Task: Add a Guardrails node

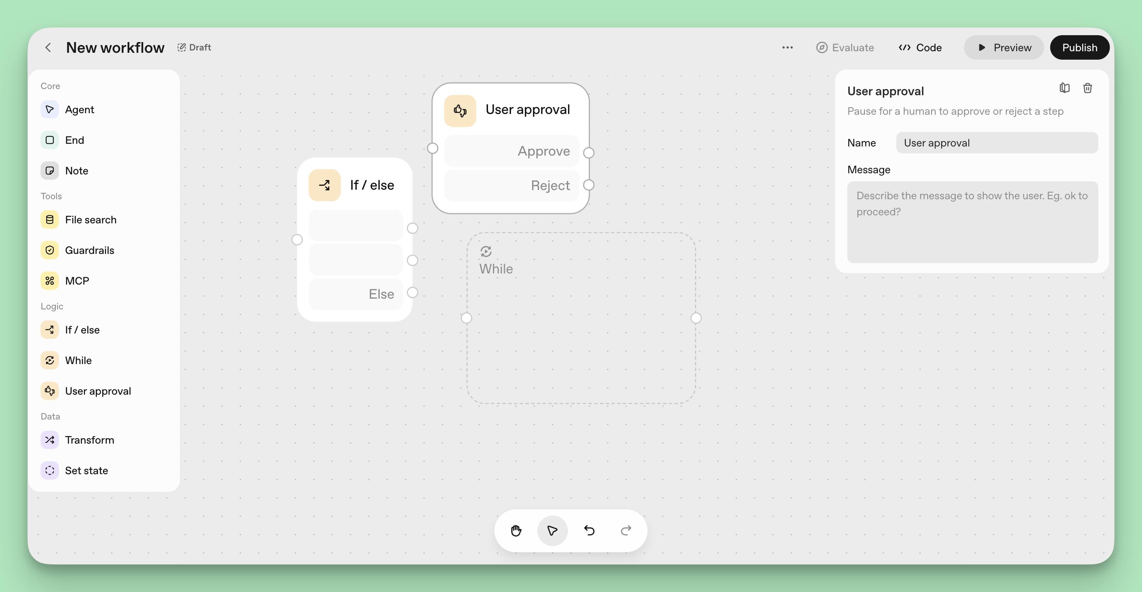Action: click(x=90, y=250)
